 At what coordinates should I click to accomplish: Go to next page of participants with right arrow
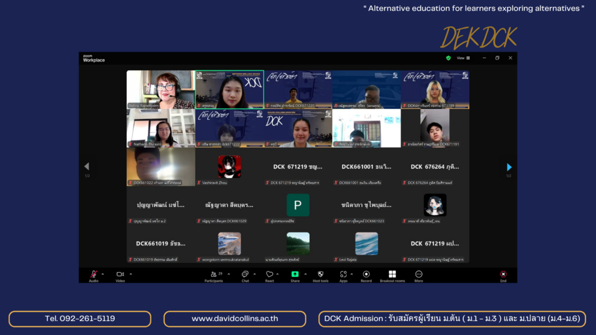[509, 167]
